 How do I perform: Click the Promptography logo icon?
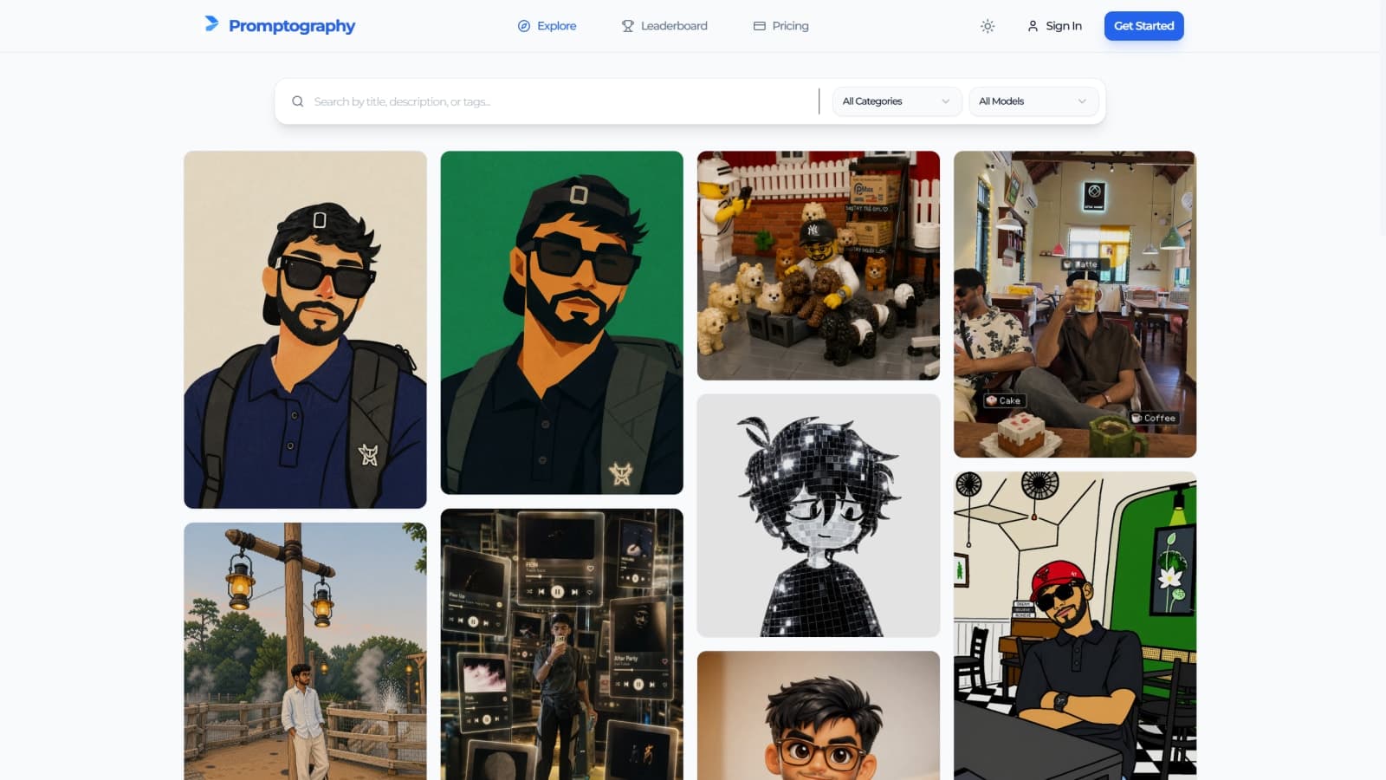coord(211,24)
